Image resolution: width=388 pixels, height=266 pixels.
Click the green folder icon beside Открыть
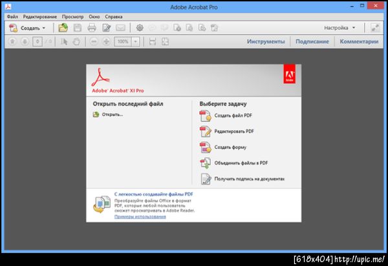click(96, 115)
